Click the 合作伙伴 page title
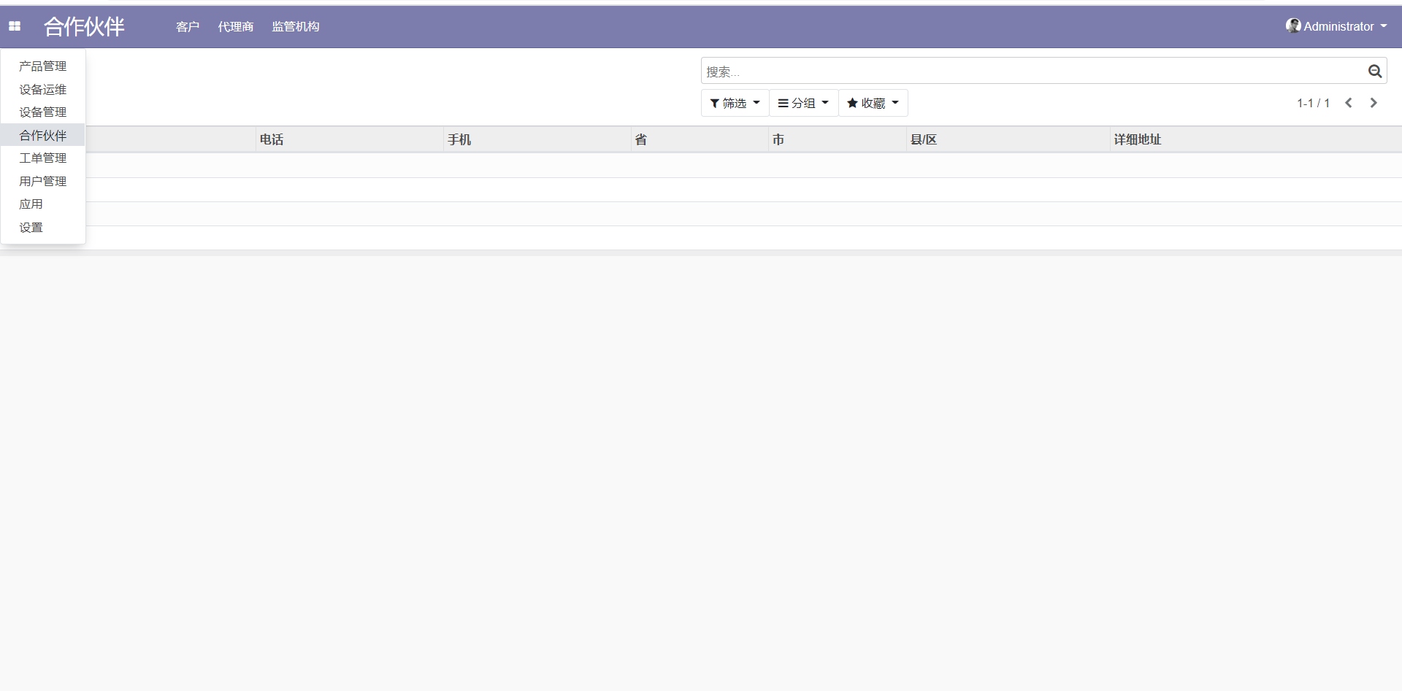Viewport: 1402px width, 691px height. 84,26
